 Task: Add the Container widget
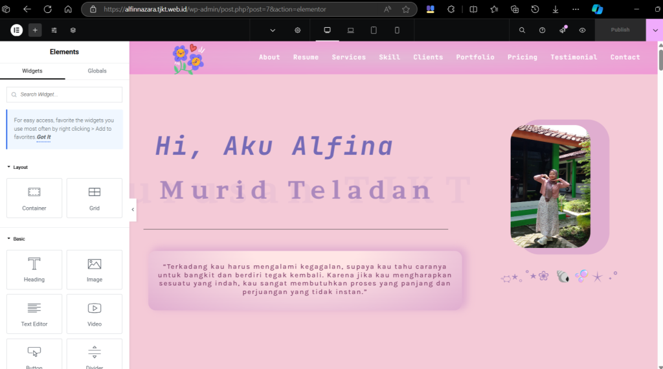coord(34,198)
